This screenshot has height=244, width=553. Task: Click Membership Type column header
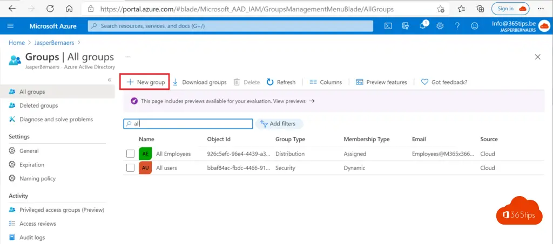pos(367,139)
